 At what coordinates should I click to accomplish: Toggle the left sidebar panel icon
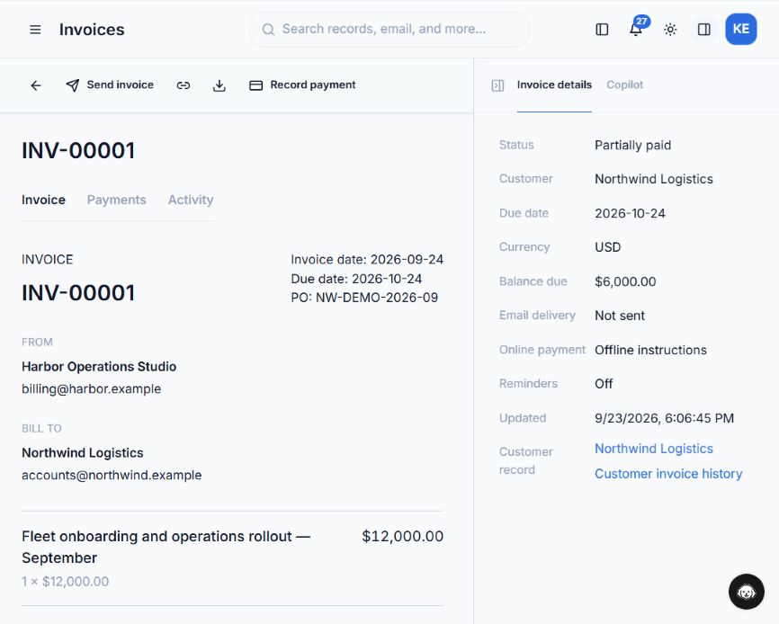602,30
